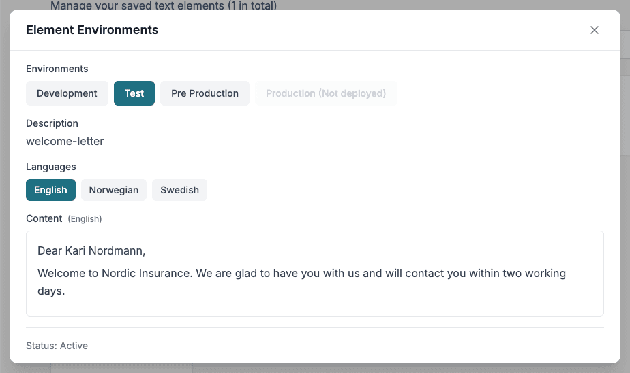
Task: Click 'Manage your saved text elements' background text
Action: click(164, 5)
